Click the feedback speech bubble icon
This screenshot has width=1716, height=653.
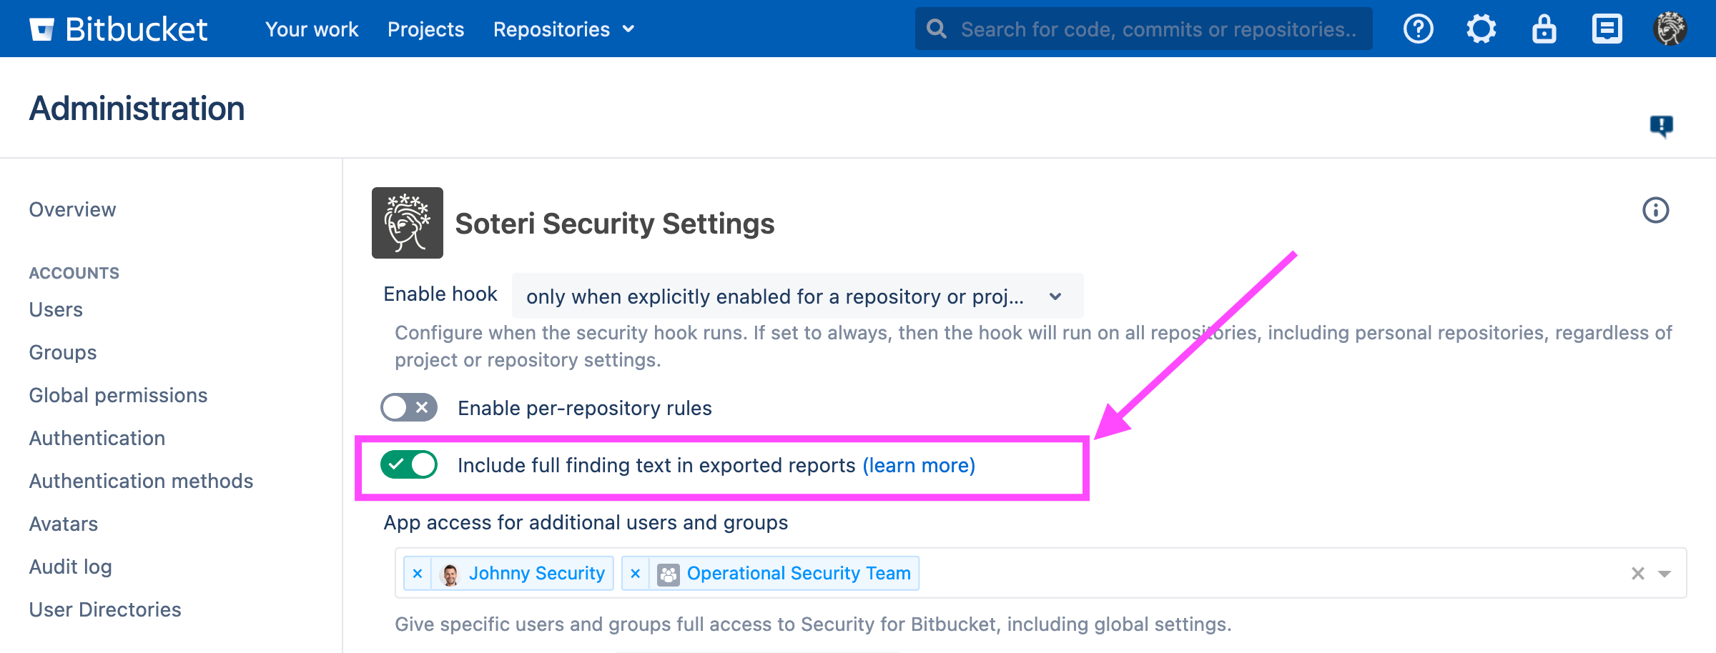point(1661,126)
